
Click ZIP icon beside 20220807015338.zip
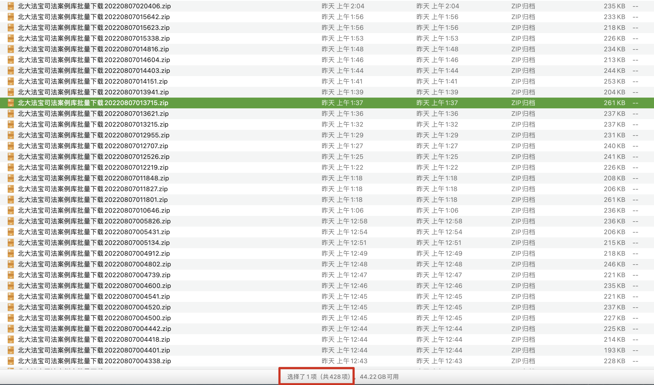(11, 38)
